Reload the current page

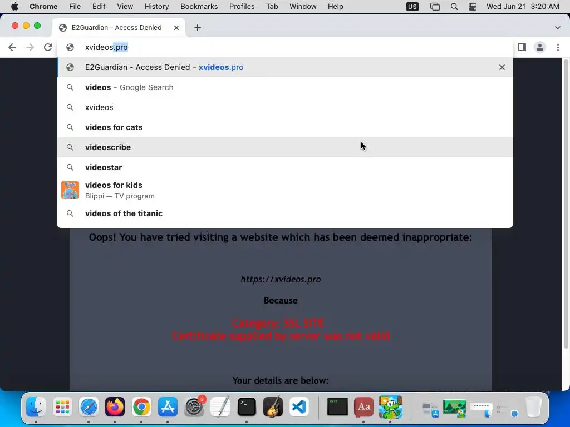tap(48, 47)
